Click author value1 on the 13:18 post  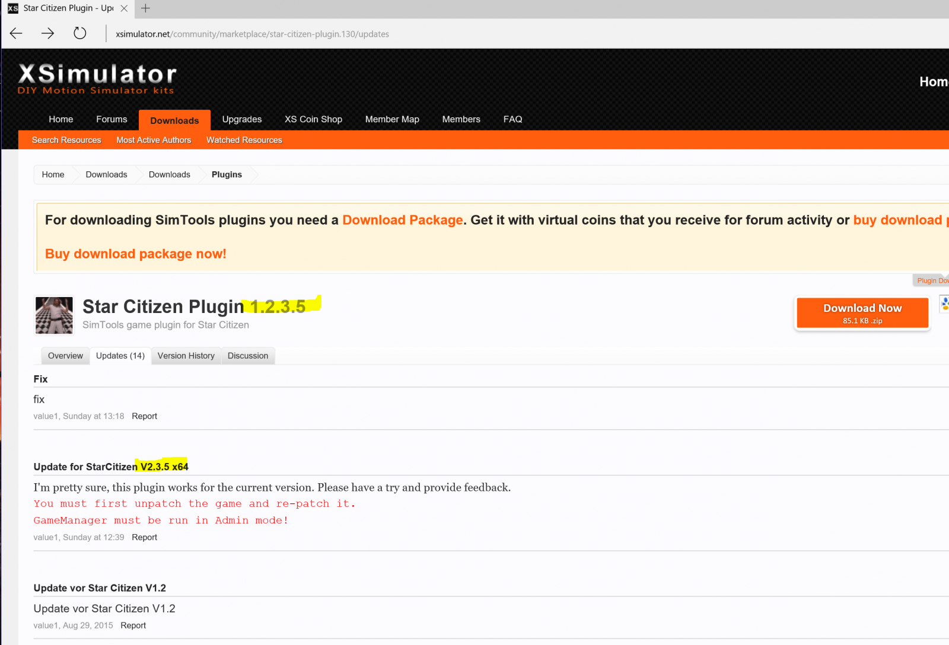pyautogui.click(x=46, y=416)
